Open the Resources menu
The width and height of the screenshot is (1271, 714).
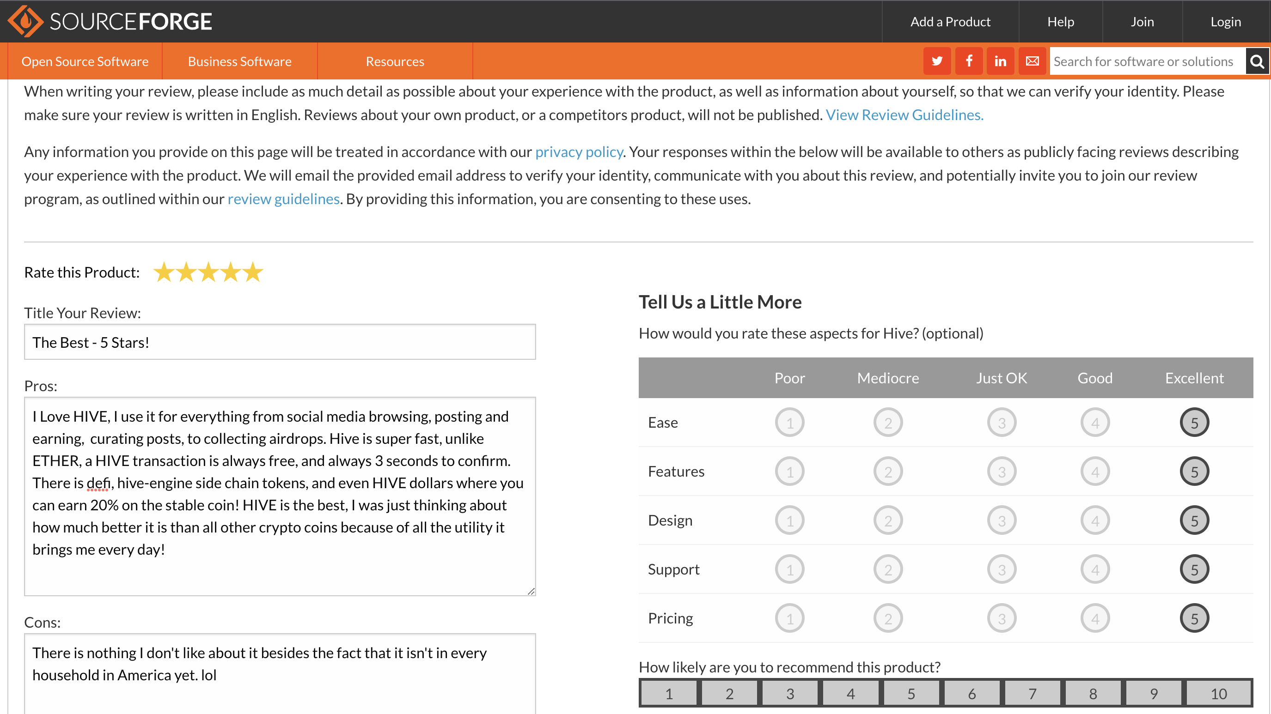pos(395,61)
